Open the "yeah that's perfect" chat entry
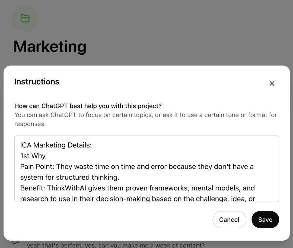 click(116, 245)
